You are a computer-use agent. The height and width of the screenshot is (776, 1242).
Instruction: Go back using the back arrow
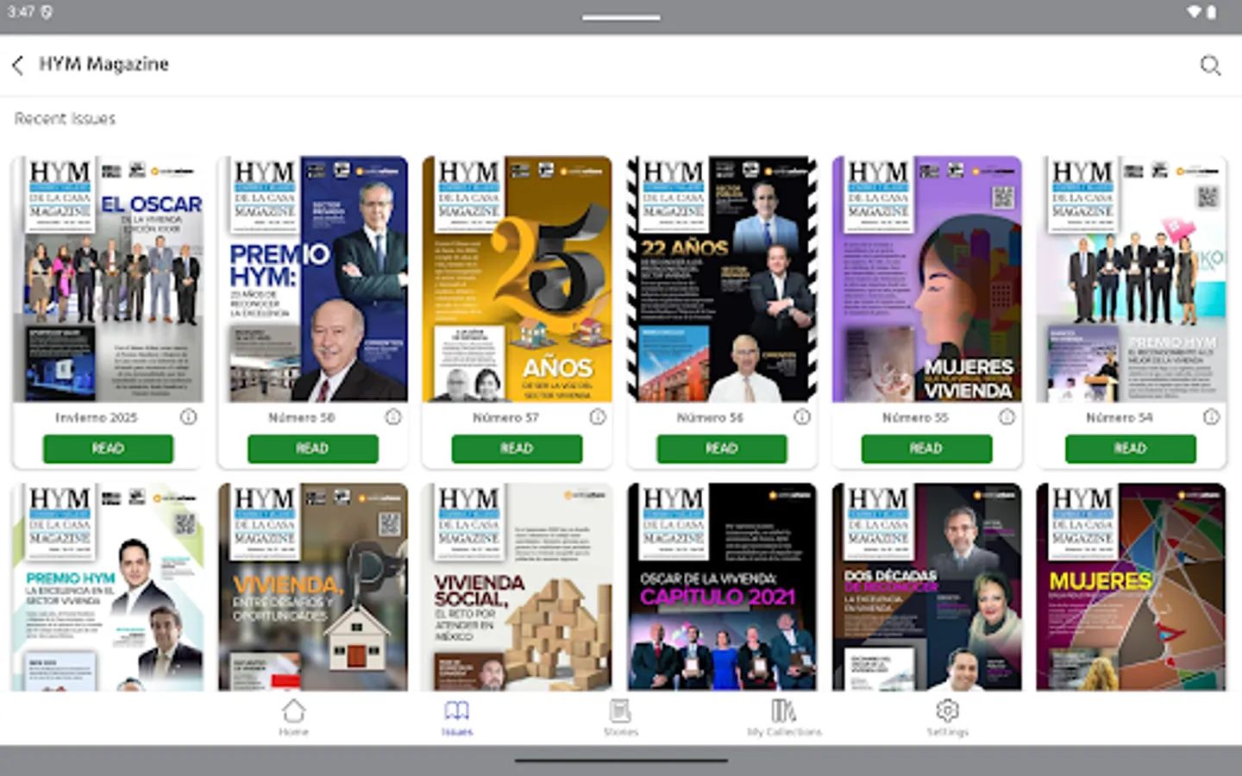click(17, 66)
